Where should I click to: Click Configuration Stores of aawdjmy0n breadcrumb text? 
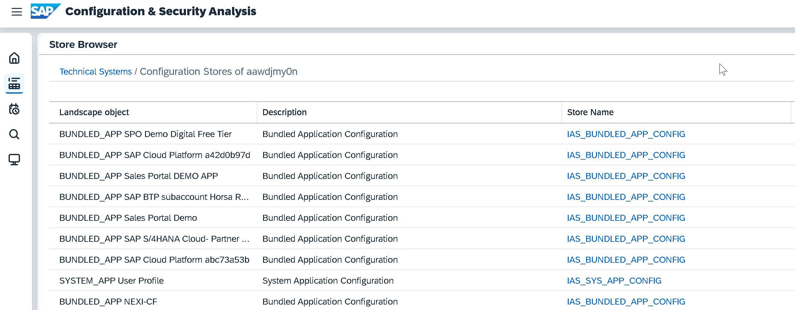[219, 71]
